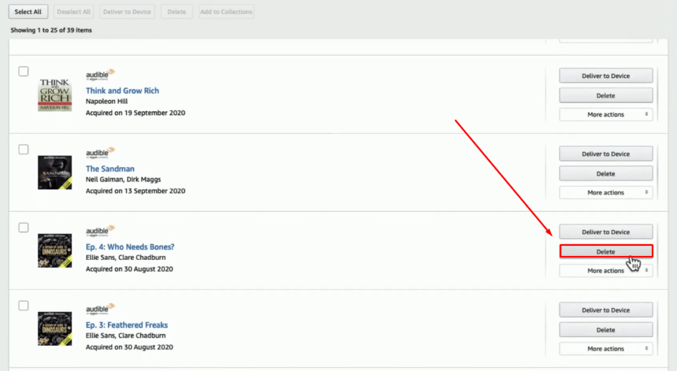This screenshot has height=371, width=677.
Task: Open the Think and Grow Rich title link
Action: 122,91
